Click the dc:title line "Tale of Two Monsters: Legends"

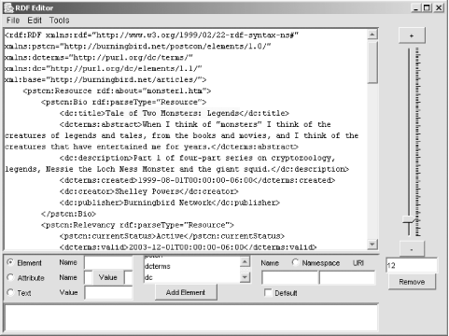175,113
